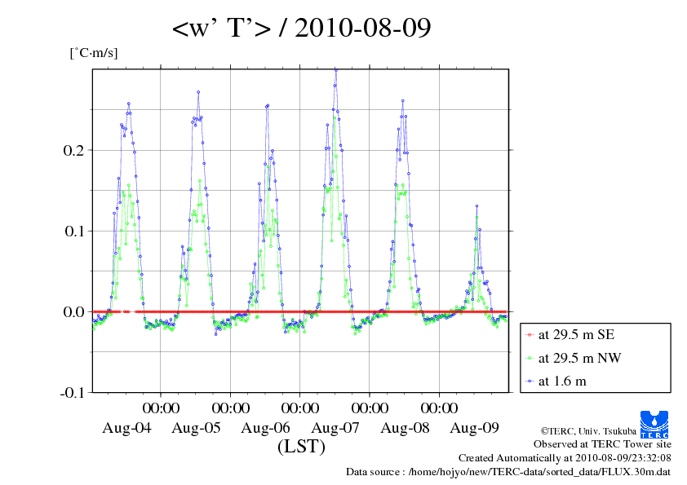The height and width of the screenshot is (485, 687).
Task: Click the highest blue peak on Aug-07
Action: click(x=336, y=69)
